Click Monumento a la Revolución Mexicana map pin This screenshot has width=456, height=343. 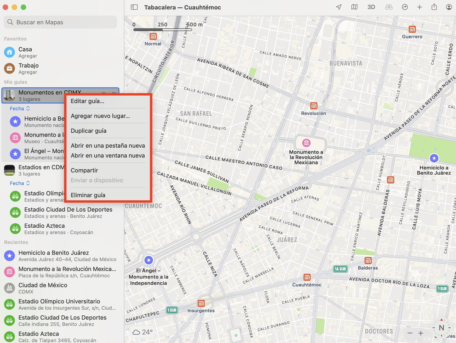tap(306, 143)
